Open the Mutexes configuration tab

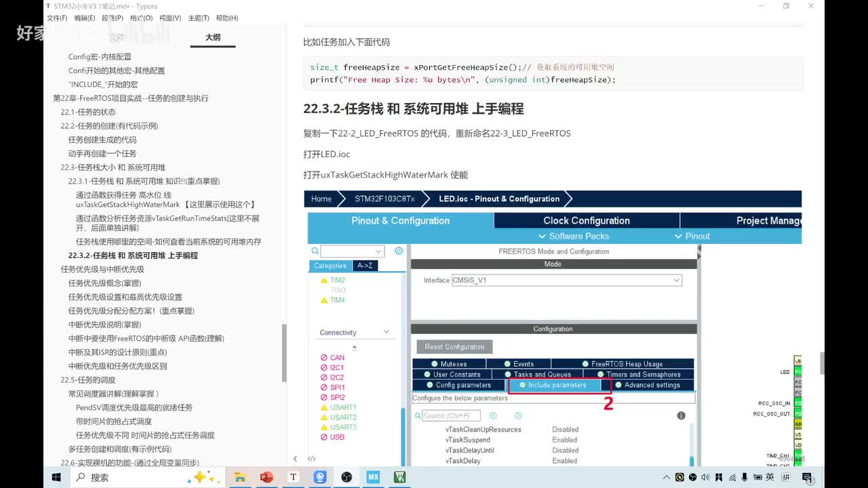click(x=448, y=364)
